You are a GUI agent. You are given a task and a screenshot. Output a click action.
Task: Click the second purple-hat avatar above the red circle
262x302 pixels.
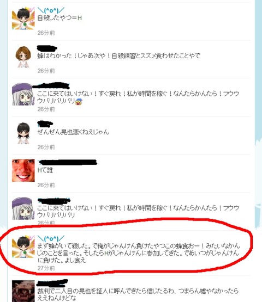click(23, 208)
